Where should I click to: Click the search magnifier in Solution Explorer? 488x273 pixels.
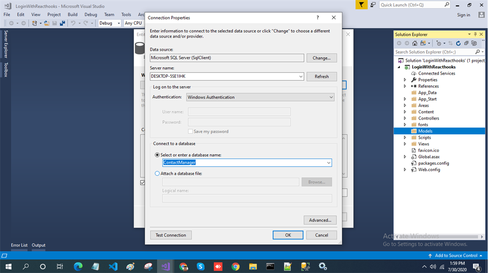pyautogui.click(x=478, y=52)
